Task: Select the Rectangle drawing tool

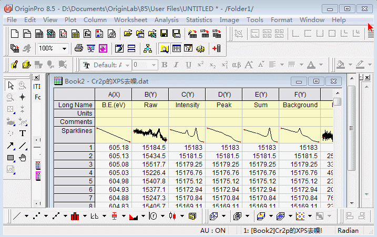Action: [11, 158]
